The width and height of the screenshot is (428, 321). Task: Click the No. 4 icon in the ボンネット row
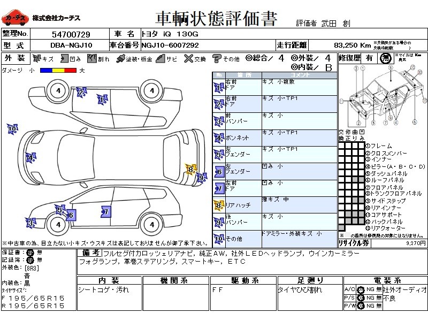[219, 138]
